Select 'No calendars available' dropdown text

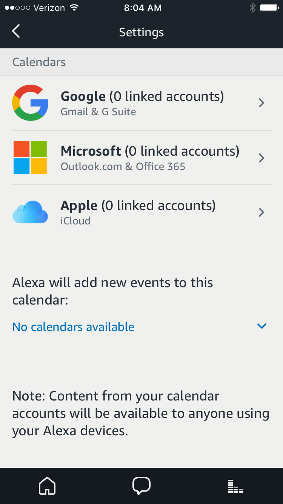point(73,327)
